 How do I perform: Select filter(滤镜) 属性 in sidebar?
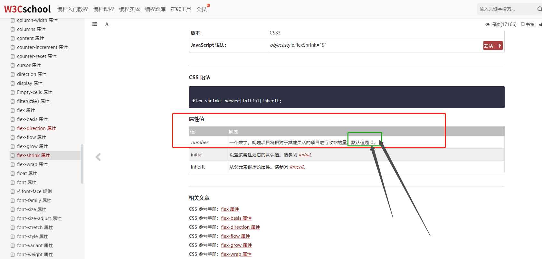click(x=33, y=101)
